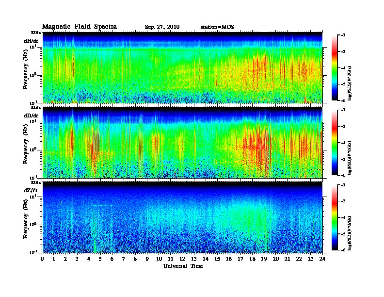Click the '12' tick on the time axis
The image size is (384, 297).
(x=182, y=259)
